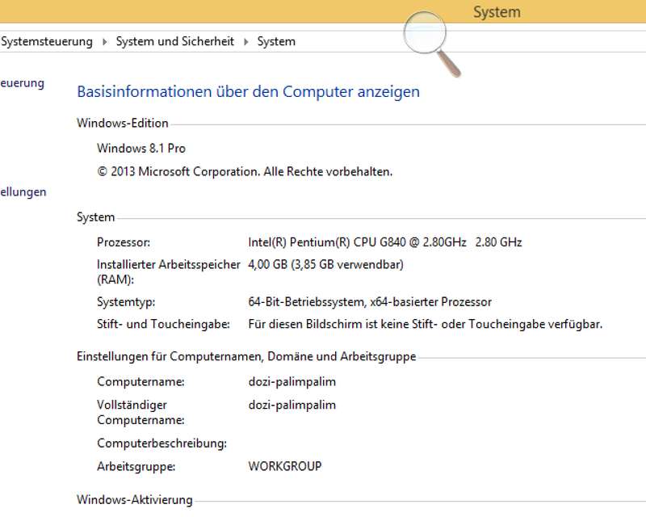Click the Intel Pentium processor value

385,242
